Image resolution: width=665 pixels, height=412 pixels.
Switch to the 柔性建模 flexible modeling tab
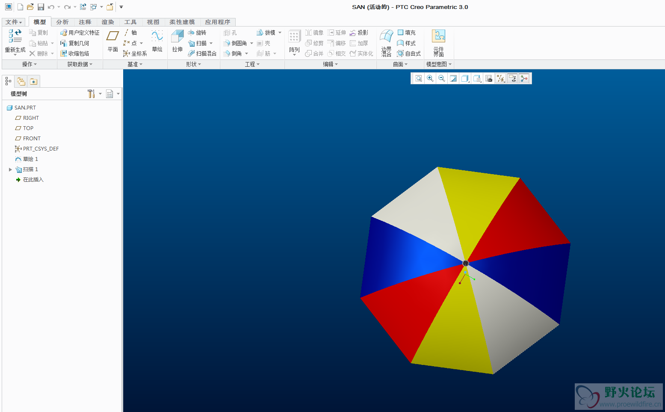[182, 22]
